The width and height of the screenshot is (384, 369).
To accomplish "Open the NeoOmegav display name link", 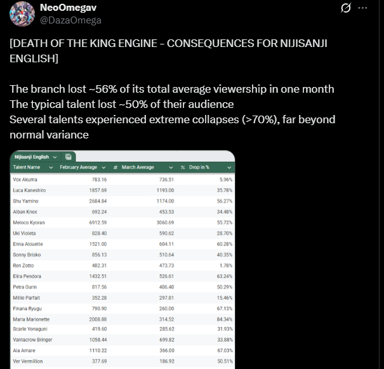I will click(68, 8).
